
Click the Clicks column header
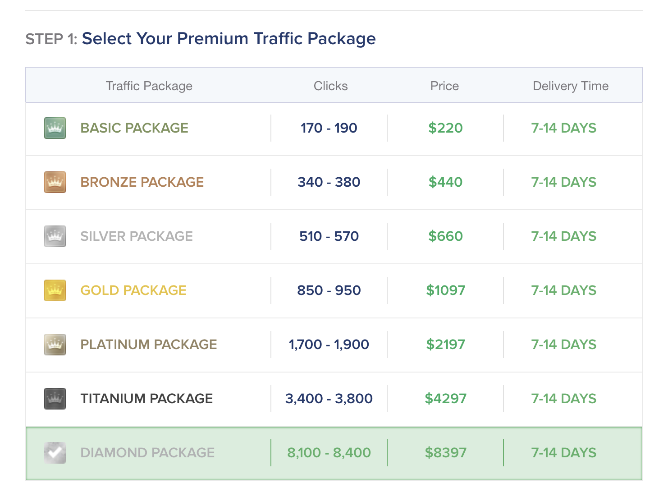click(330, 86)
